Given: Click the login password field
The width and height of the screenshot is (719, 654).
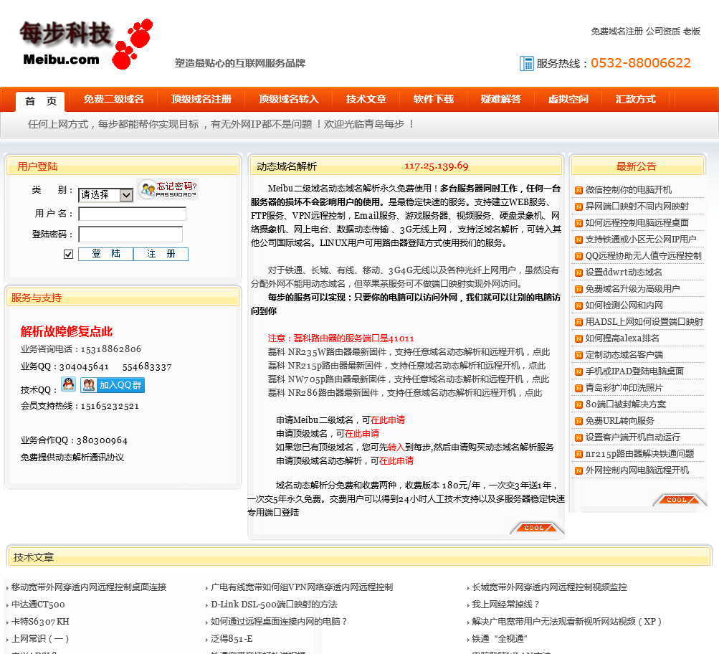Looking at the screenshot, I should (130, 234).
